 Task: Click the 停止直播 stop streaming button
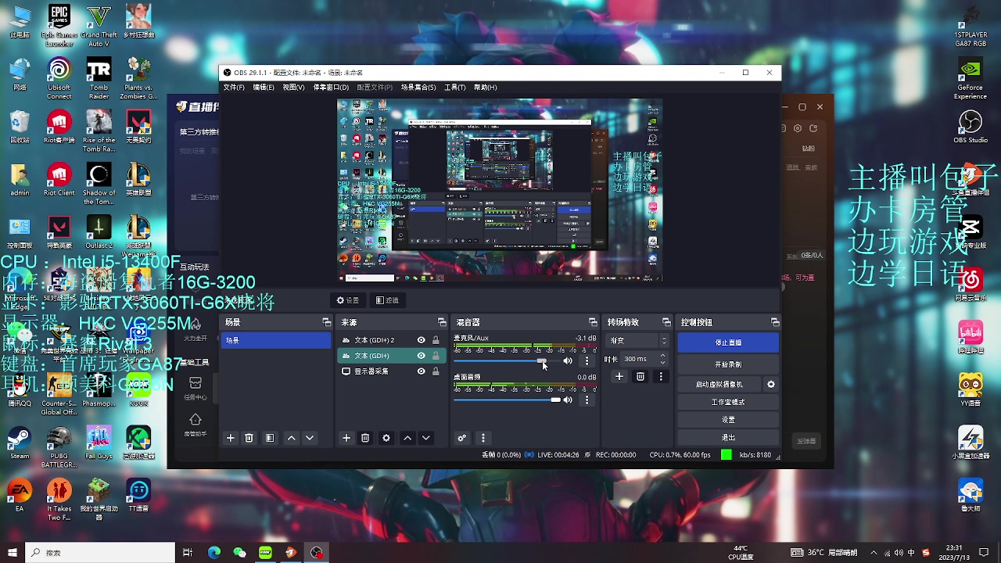[728, 342]
